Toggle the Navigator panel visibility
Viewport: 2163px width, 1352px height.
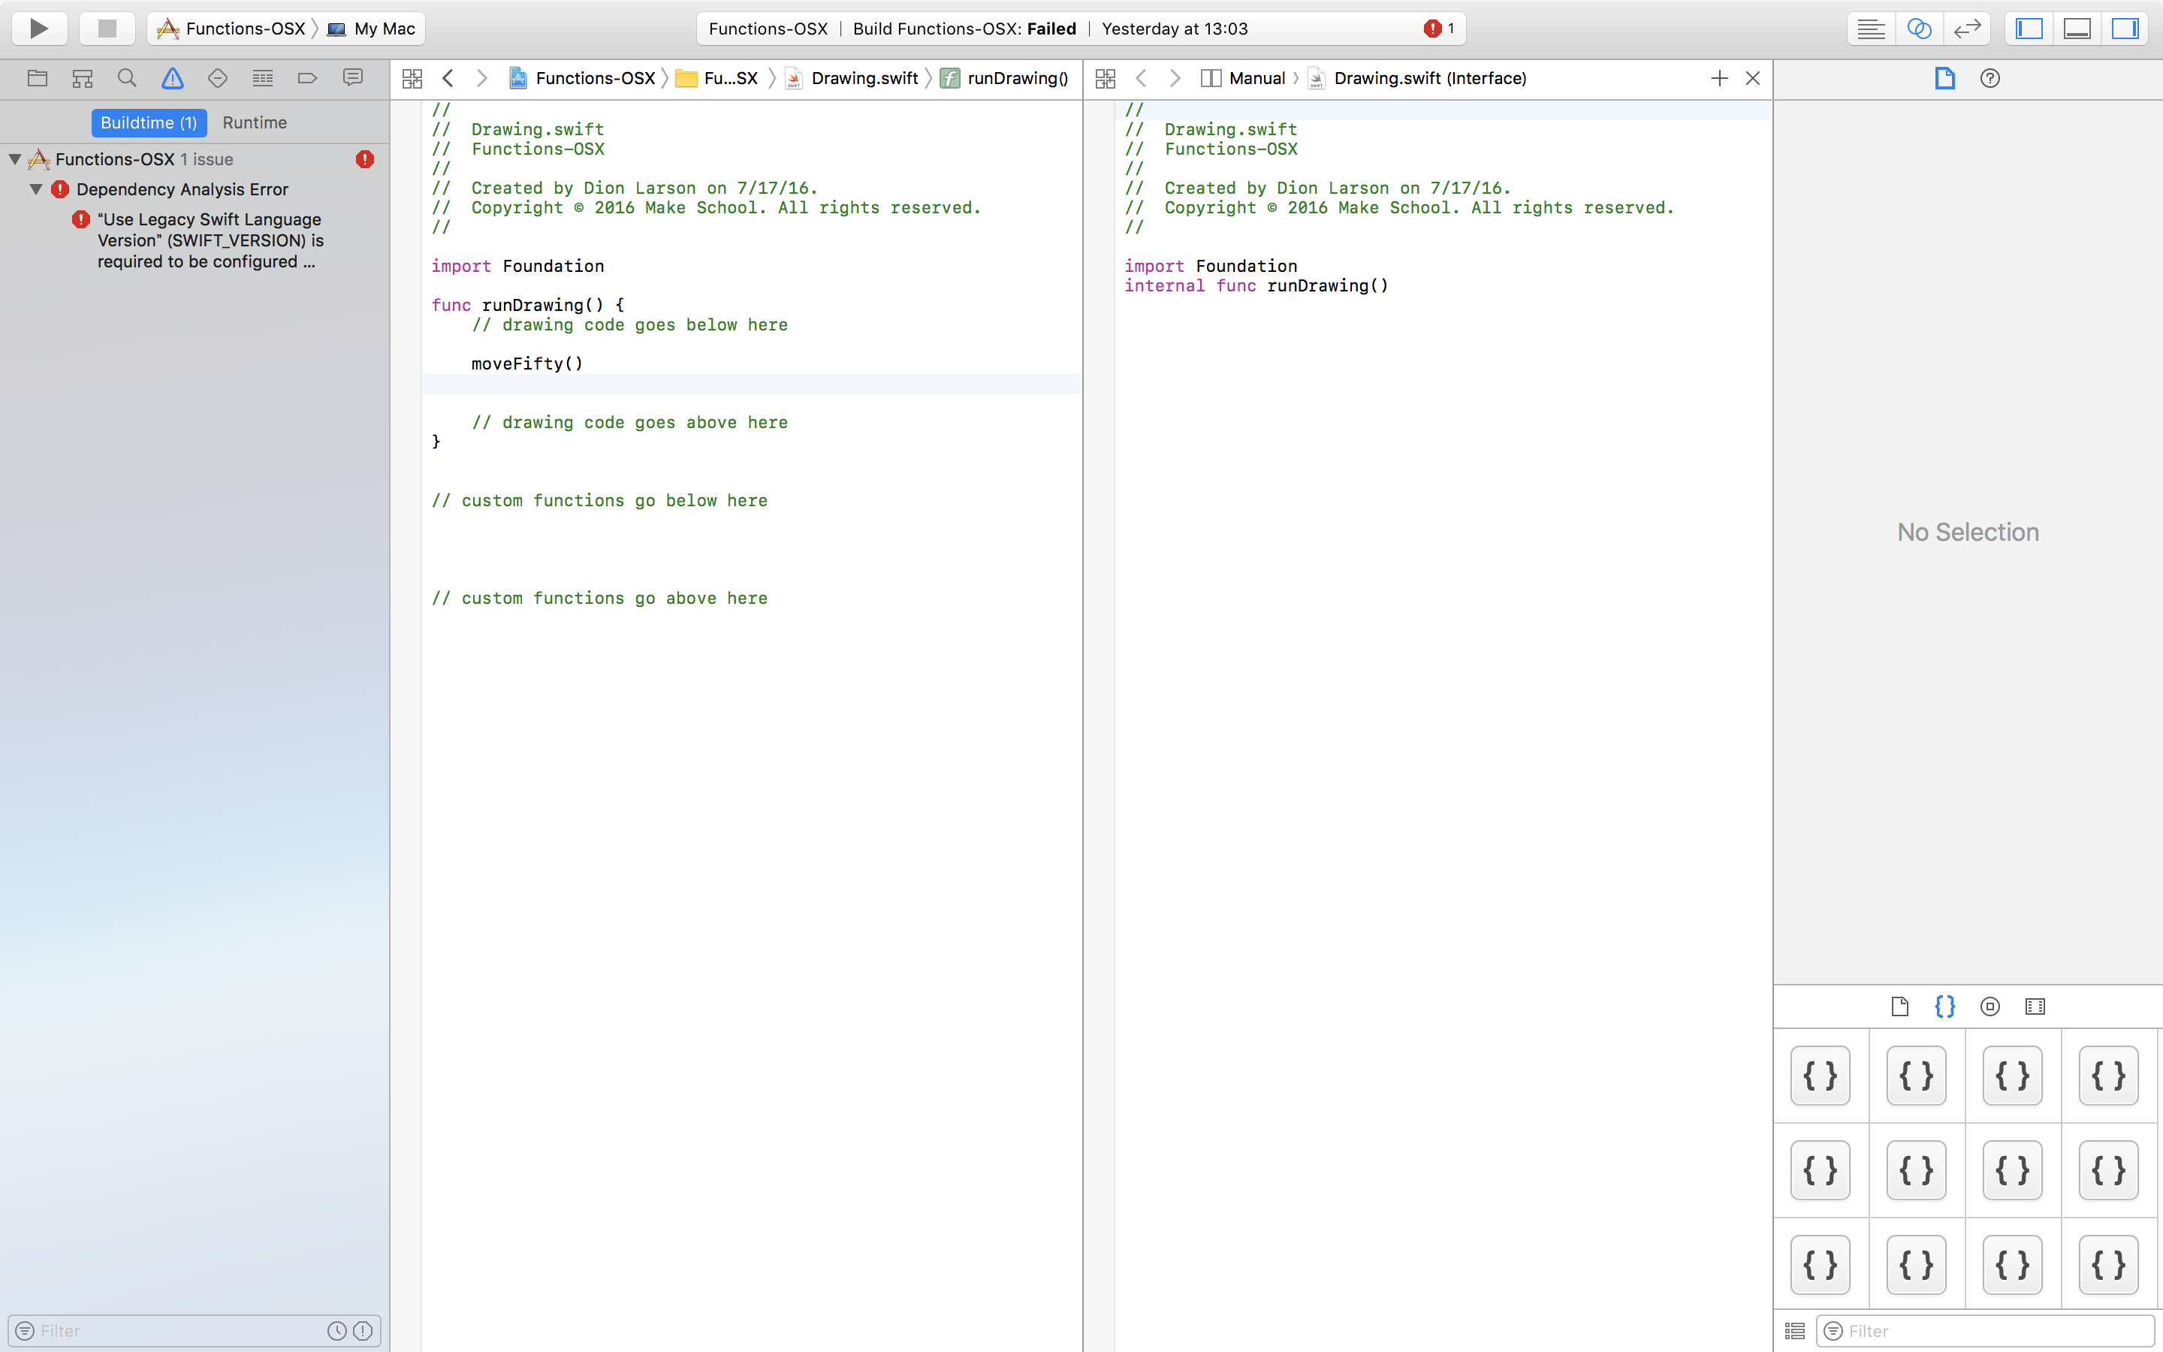(x=2029, y=28)
